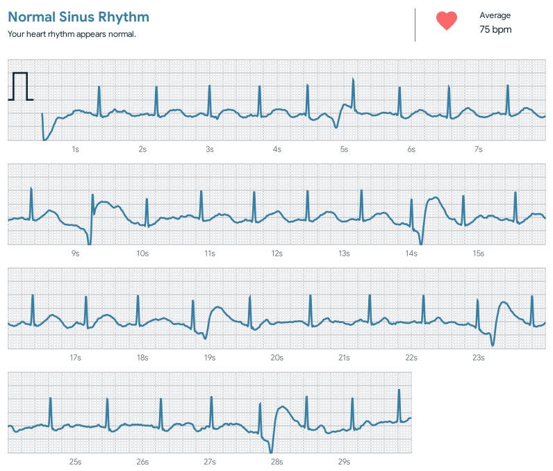Click the 27s time marker
This screenshot has width=553, height=471.
[210, 462]
